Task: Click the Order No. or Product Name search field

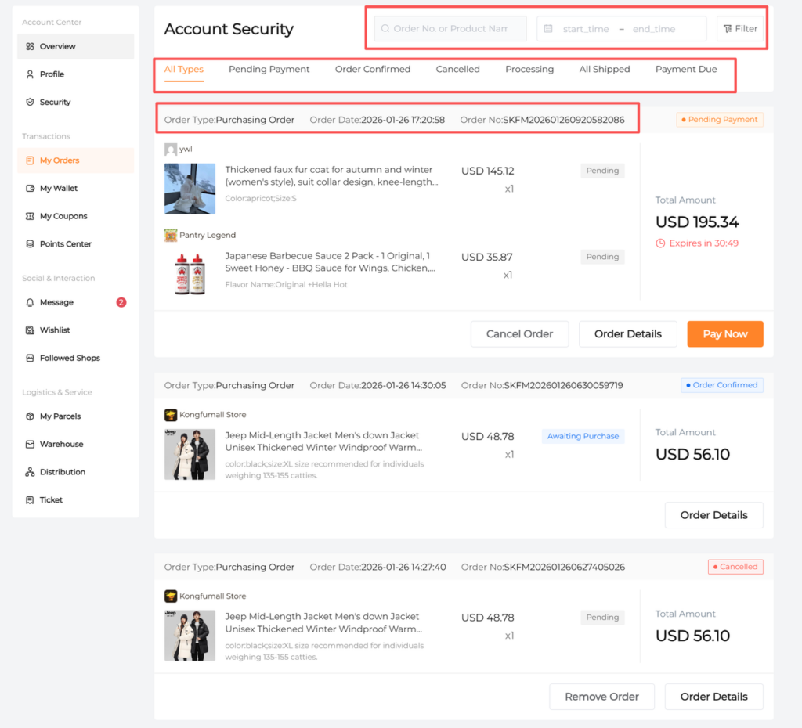Action: click(x=450, y=29)
